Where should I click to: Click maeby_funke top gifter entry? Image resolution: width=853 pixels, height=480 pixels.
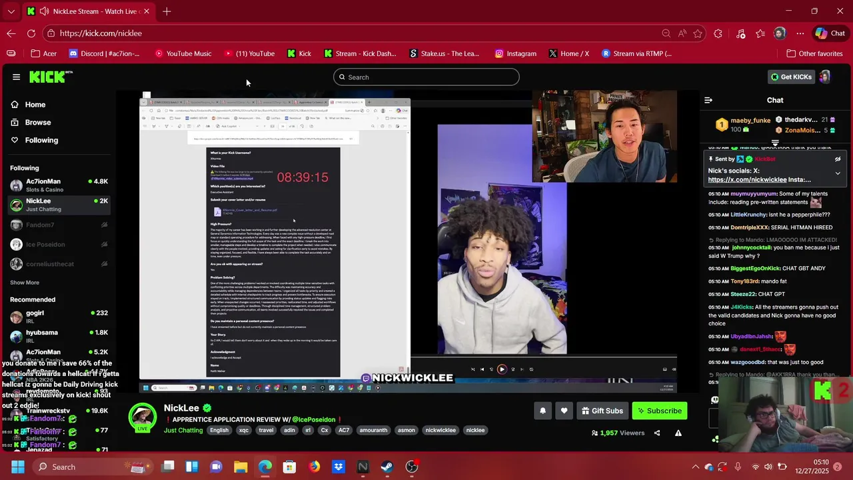[742, 125]
